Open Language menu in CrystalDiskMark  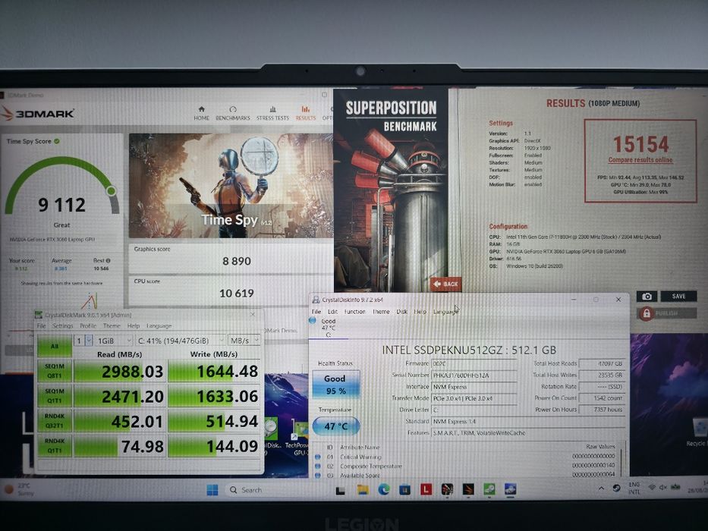click(159, 325)
